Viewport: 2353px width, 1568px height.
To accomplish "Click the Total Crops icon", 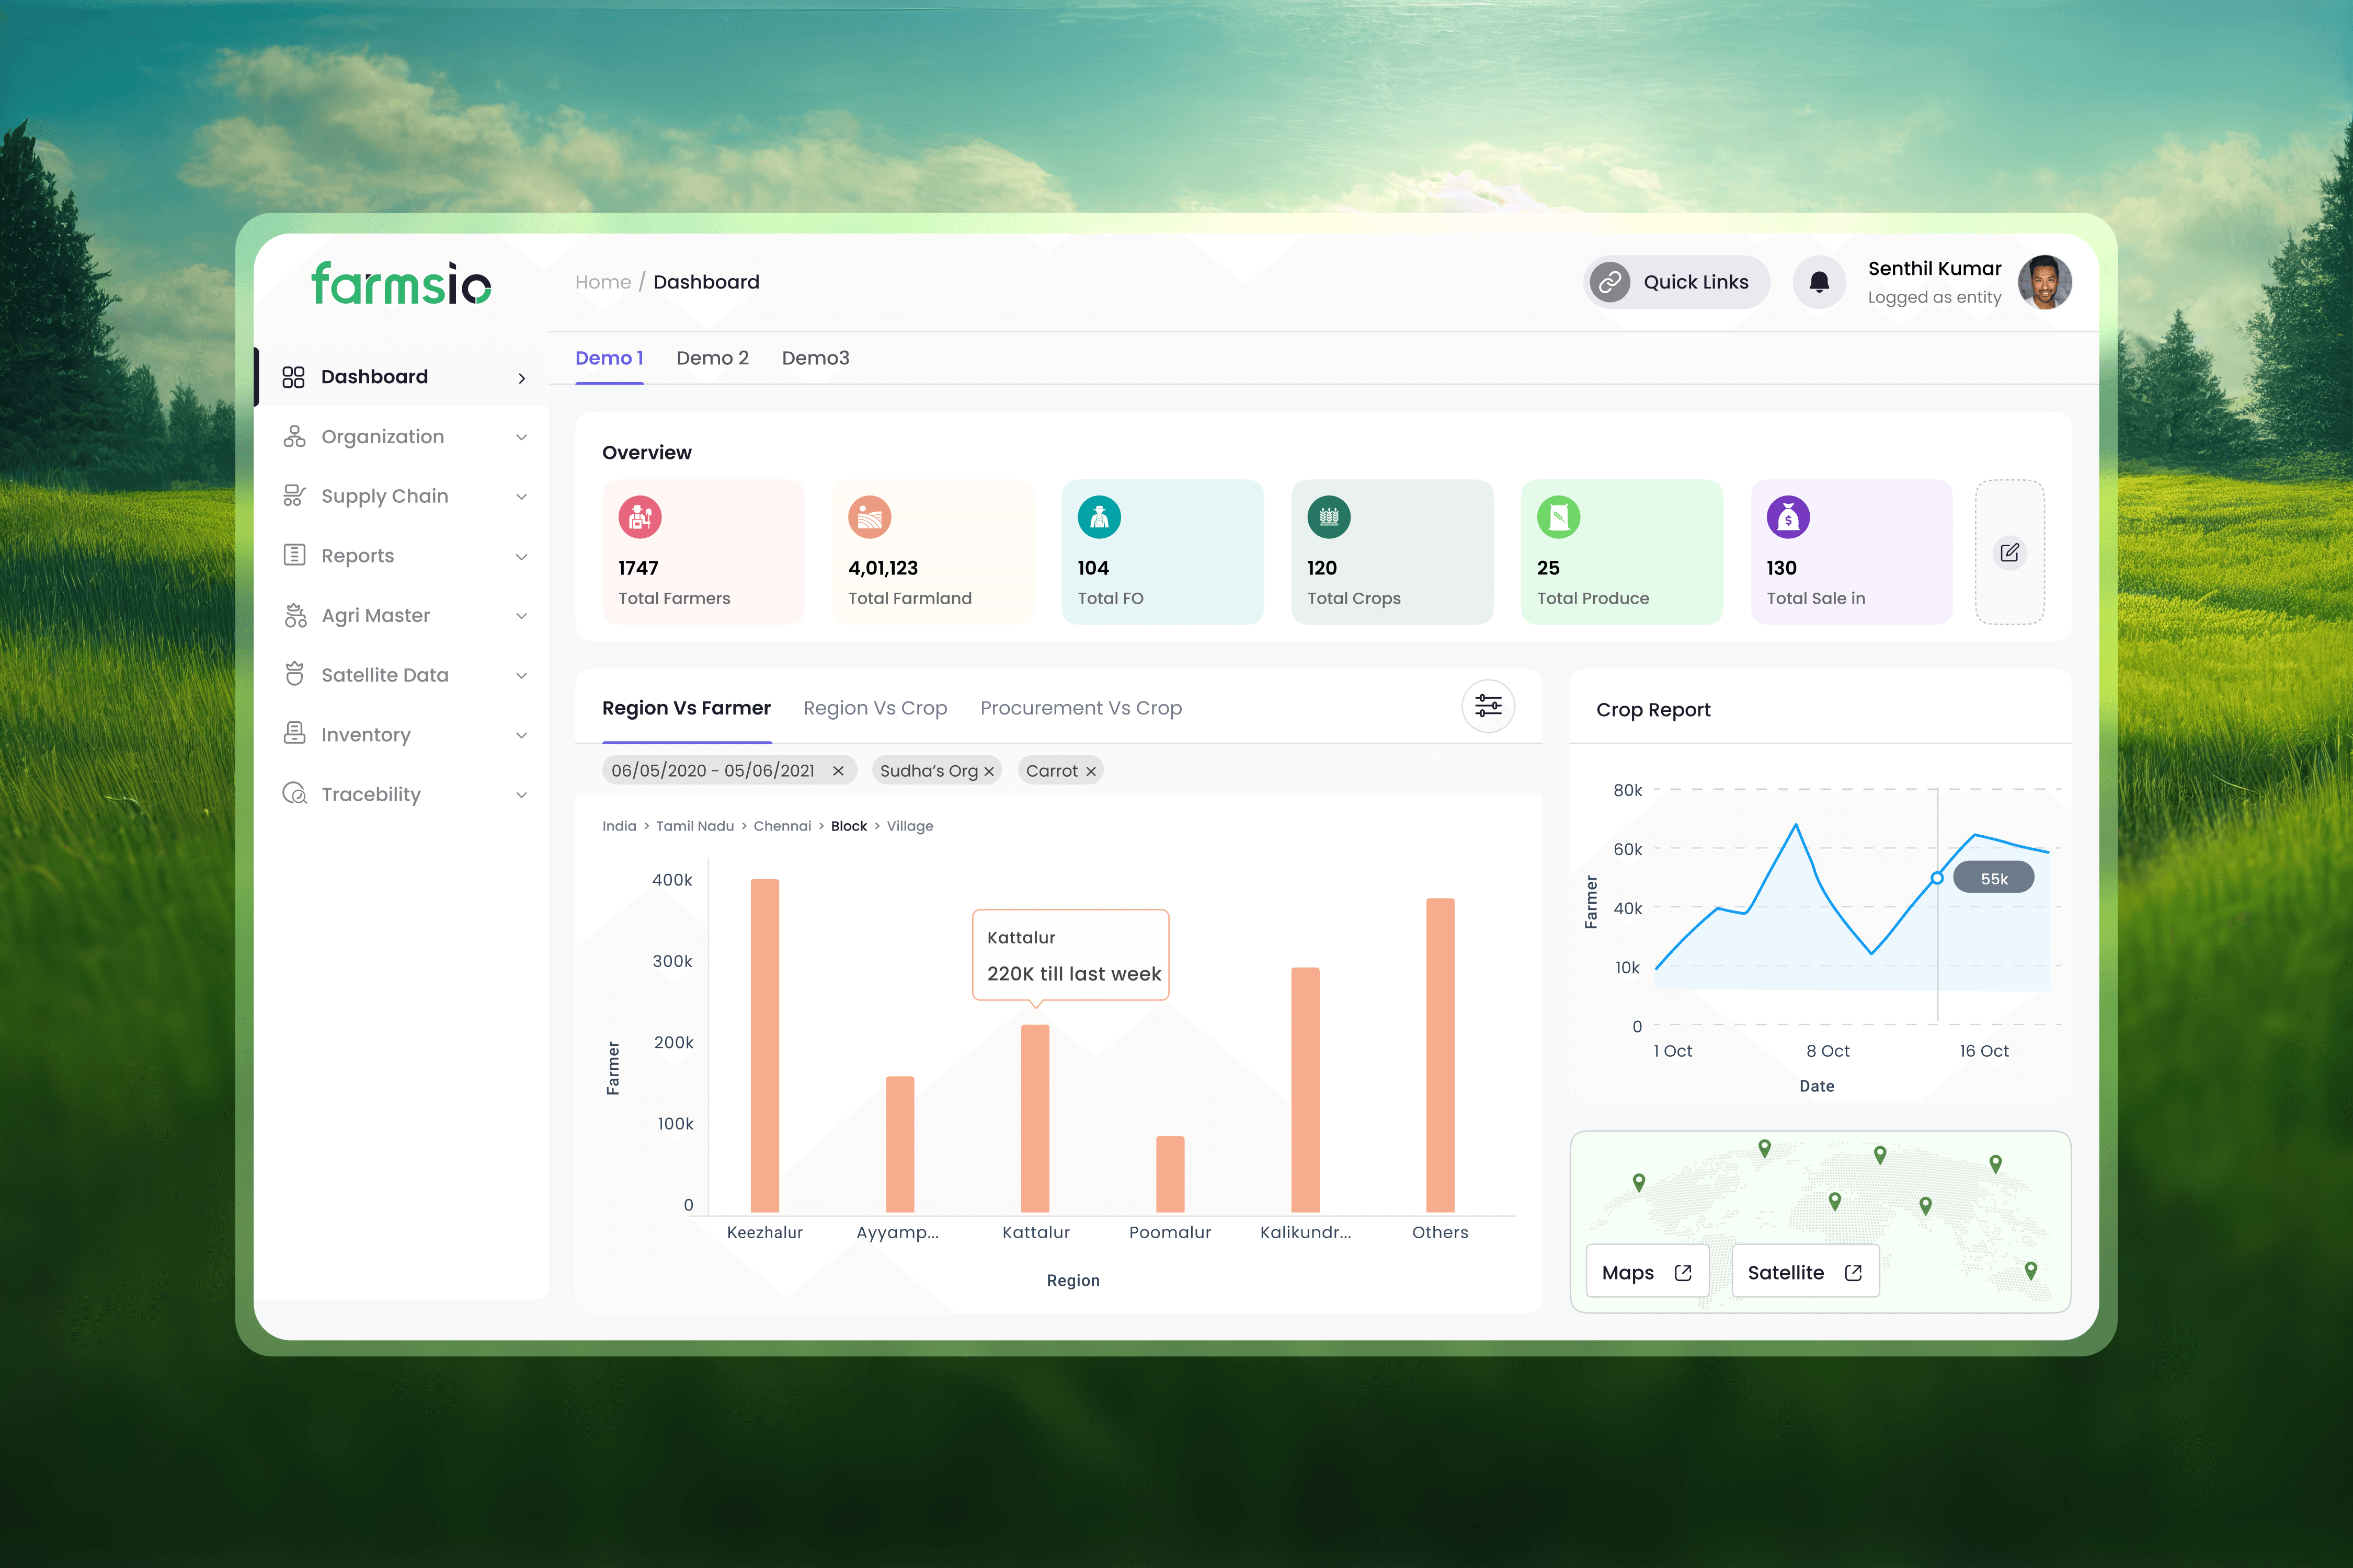I will (1329, 517).
